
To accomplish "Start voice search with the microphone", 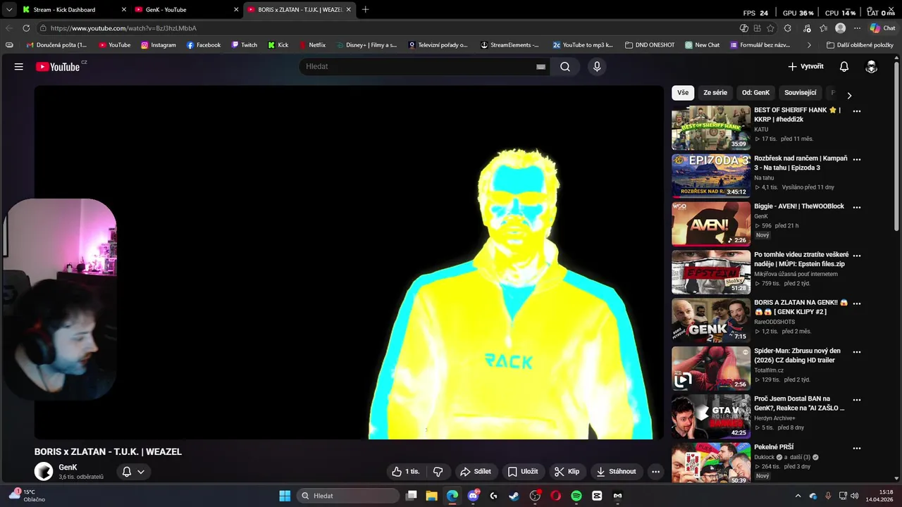I will (597, 67).
